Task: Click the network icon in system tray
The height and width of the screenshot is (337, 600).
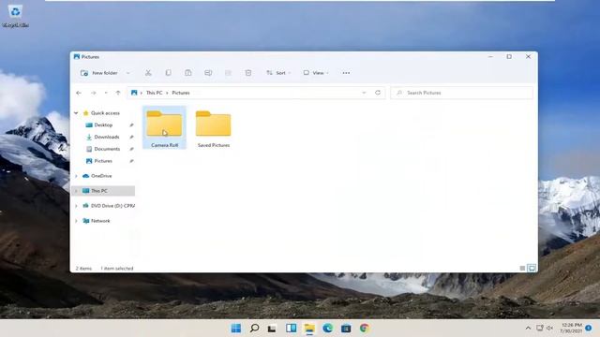Action: tap(540, 329)
